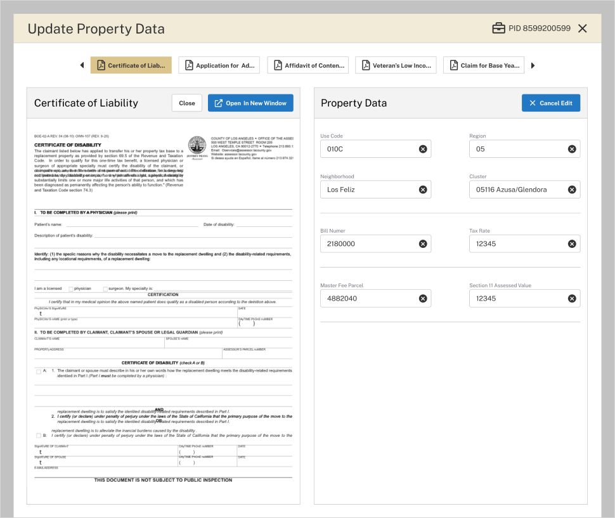Screen dimensions: 615x518
Task: Select the Veteran's Low Inco... tab
Action: (x=396, y=65)
